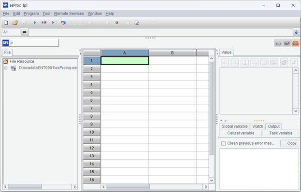This screenshot has height=192, width=301.
Task: Run the script with the blue play icon
Action: pyautogui.click(x=35, y=23)
